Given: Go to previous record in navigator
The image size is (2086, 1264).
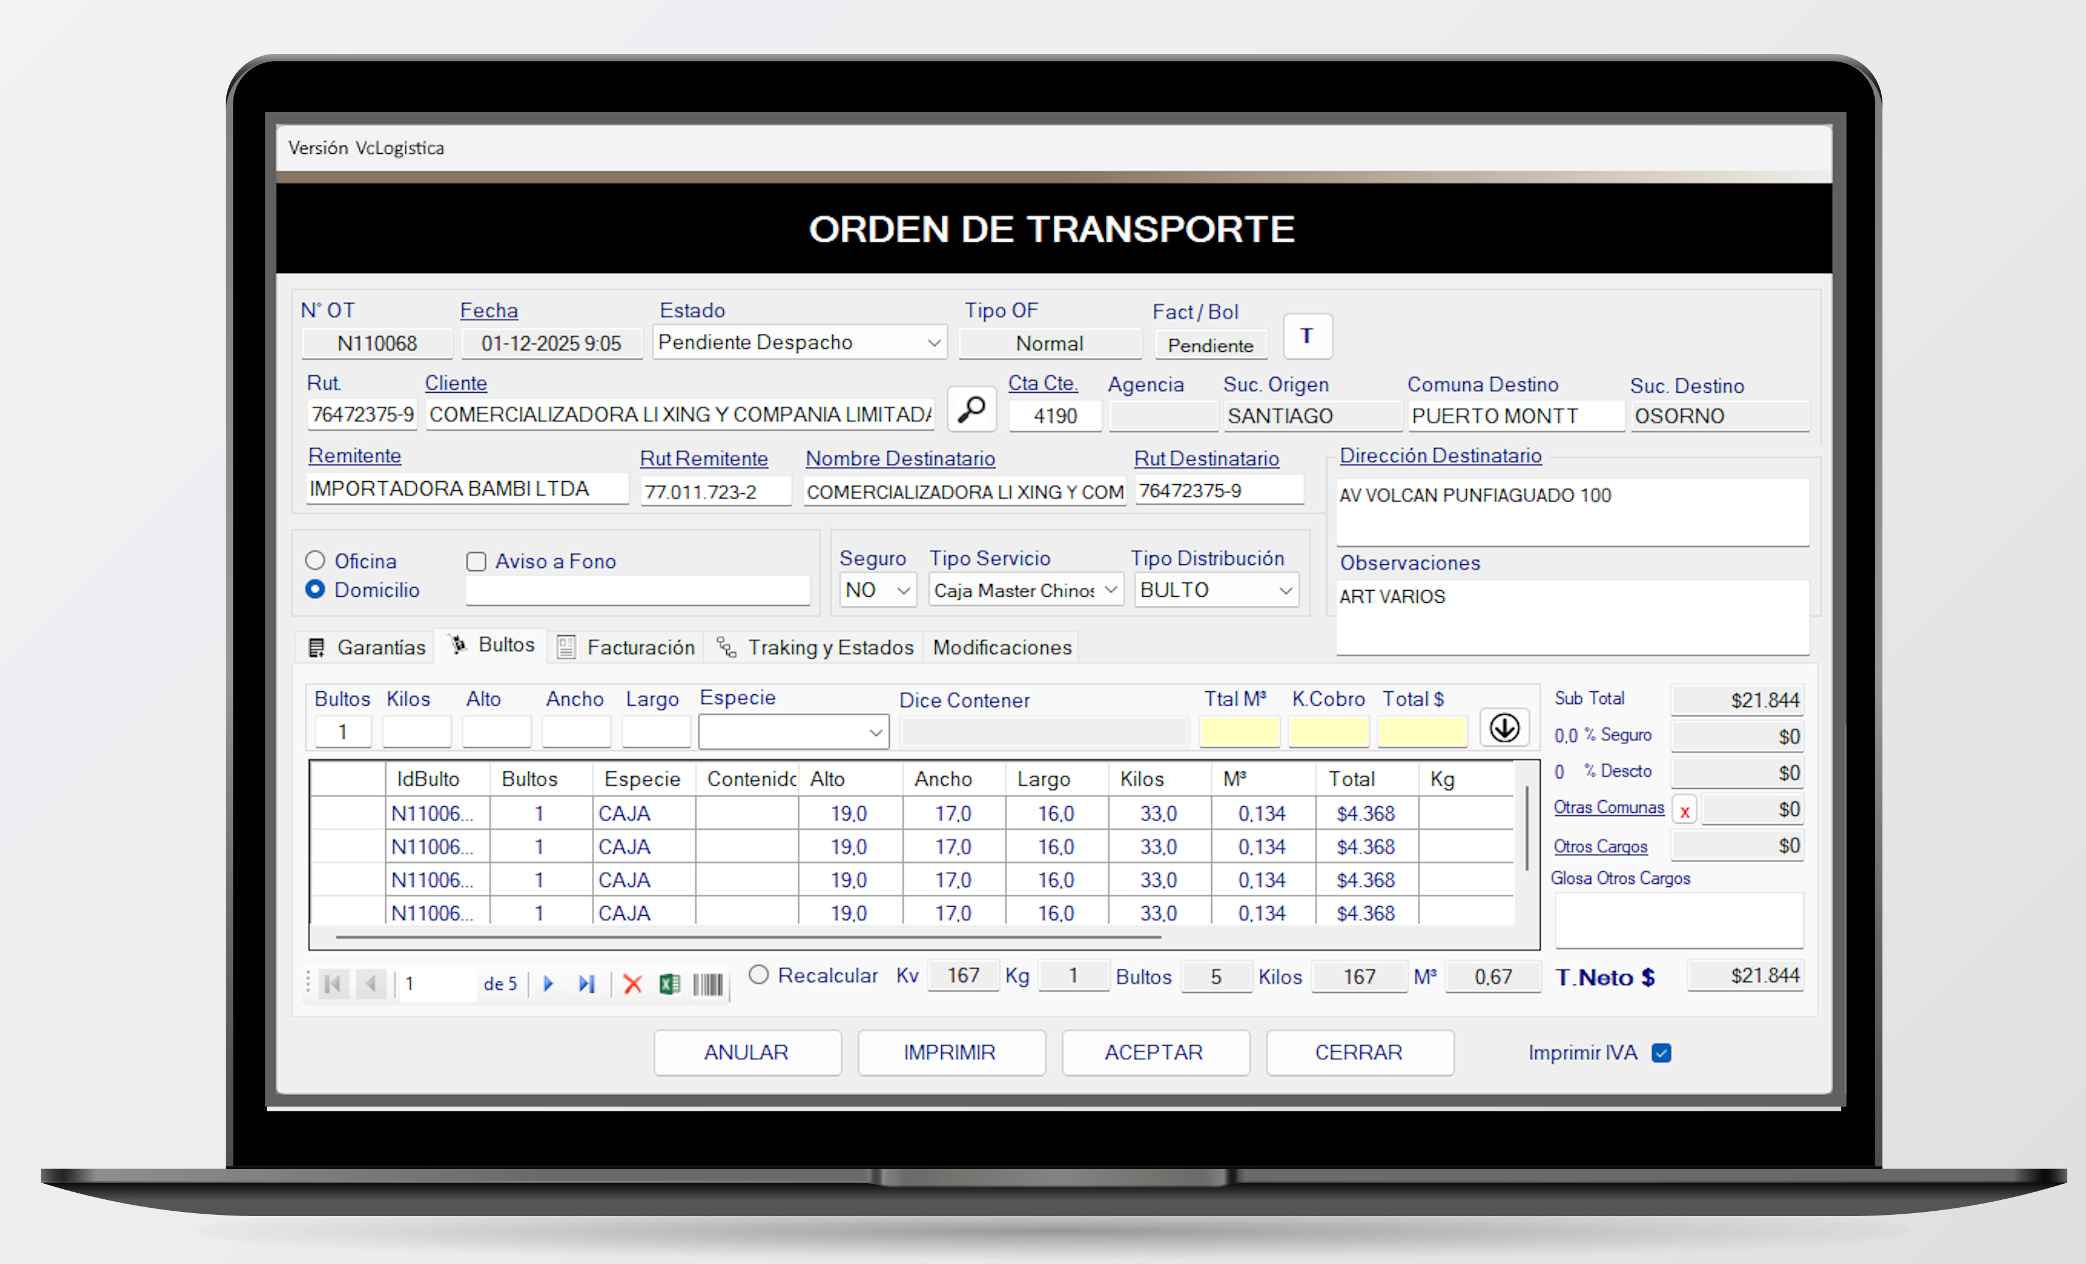Looking at the screenshot, I should (371, 983).
